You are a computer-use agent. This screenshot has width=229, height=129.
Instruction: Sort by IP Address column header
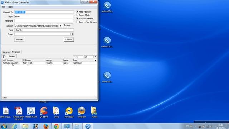pyautogui.click(x=33, y=61)
